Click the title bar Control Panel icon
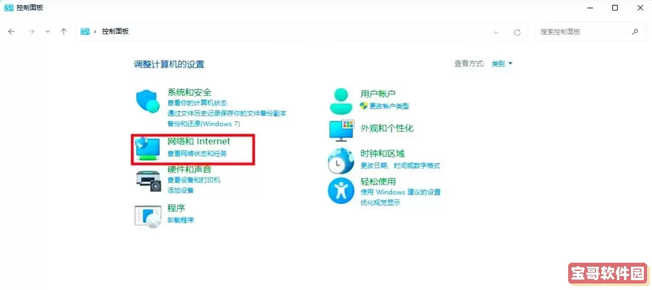Viewport: 652px width, 290px height. click(9, 8)
